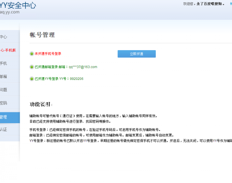Image resolution: width=232 pixels, height=183 pixels.
Task: Click the green status dot beside 已开通邮箱登录
Action: coord(32,67)
